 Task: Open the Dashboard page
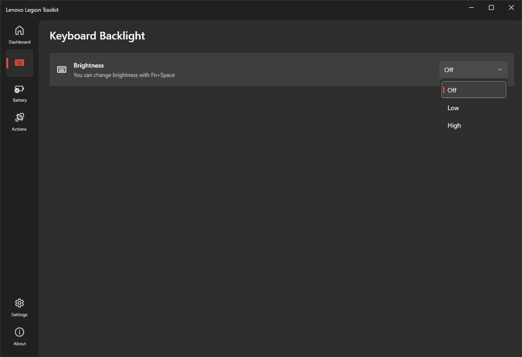pos(19,35)
